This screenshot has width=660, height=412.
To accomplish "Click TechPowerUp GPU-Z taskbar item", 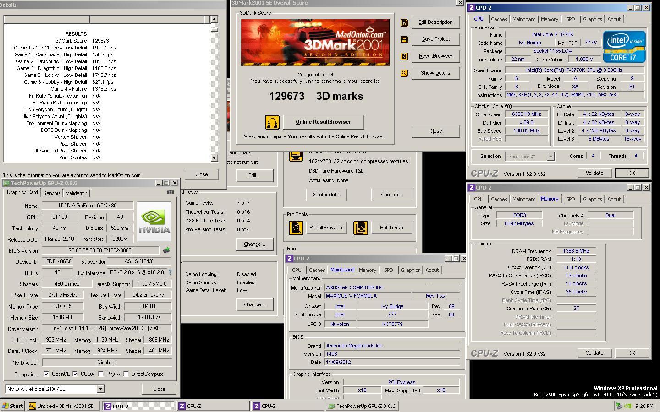I will (x=363, y=406).
